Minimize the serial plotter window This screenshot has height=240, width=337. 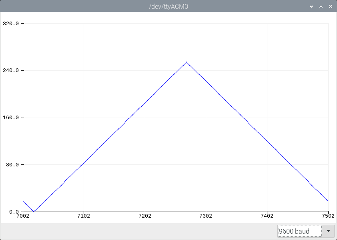click(x=311, y=6)
